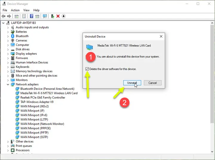Click the Forward arrow toolbar icon
This screenshot has height=160, width=215.
click(x=9, y=16)
